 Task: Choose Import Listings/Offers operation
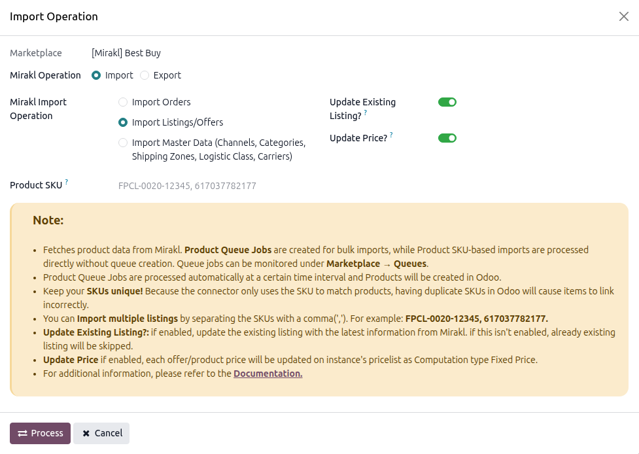point(123,122)
